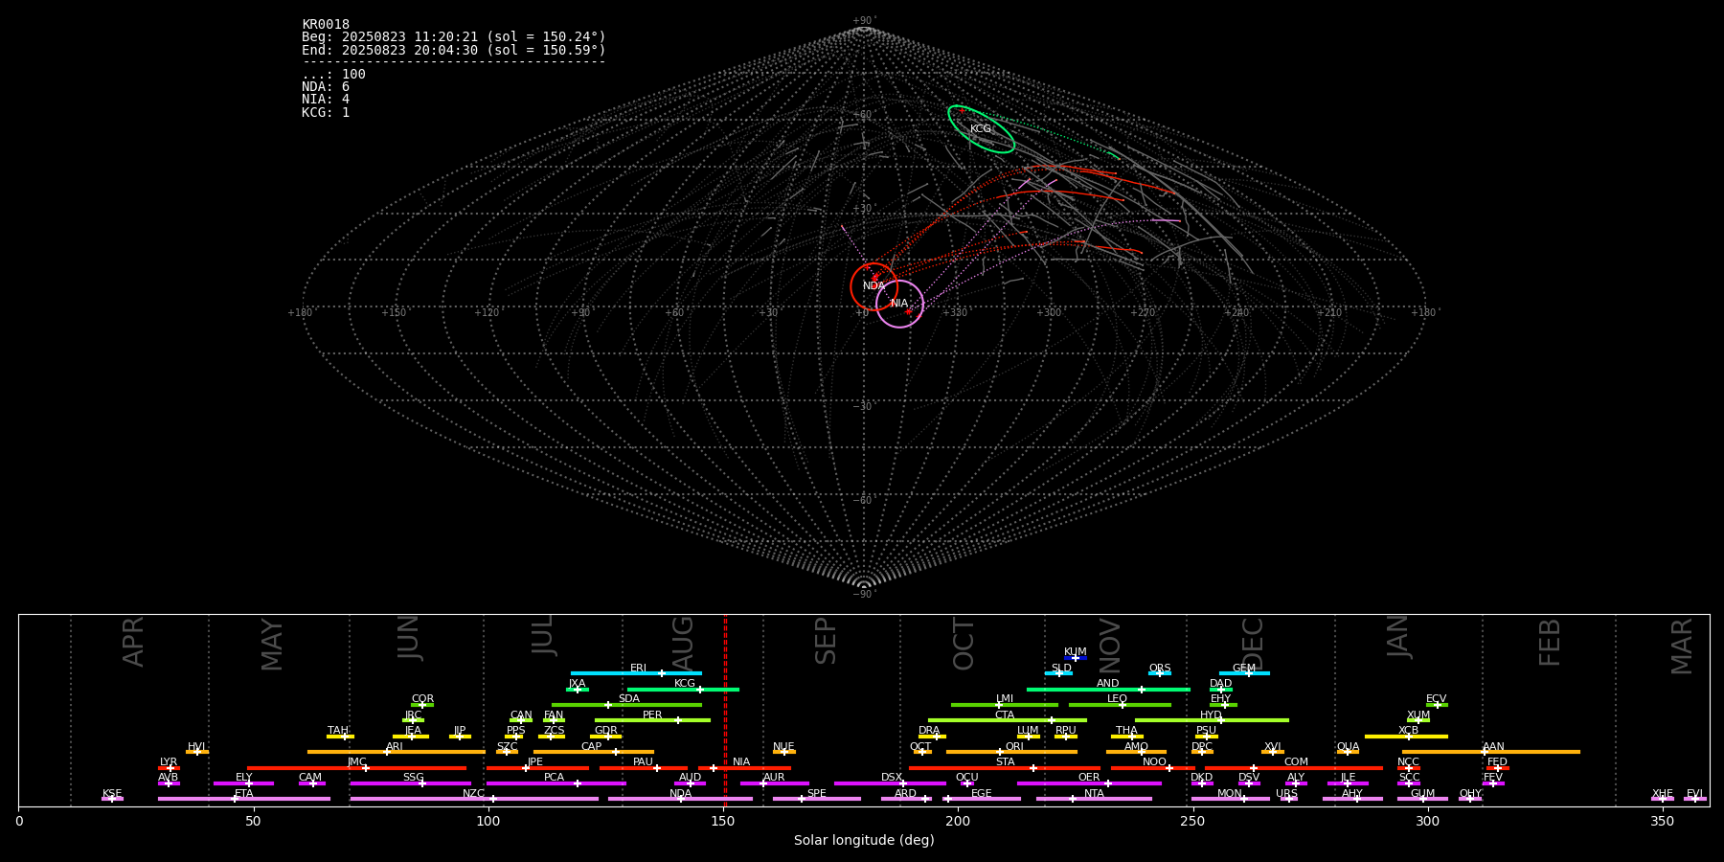Select the Beg: 20250823 11:20:21 line
Viewport: 1724px width, 862px height.
454,37
